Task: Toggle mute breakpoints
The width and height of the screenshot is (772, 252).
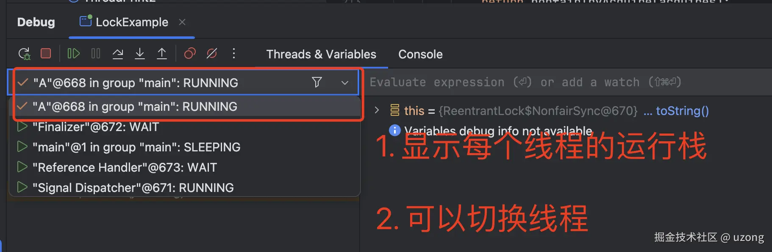Action: coord(212,53)
